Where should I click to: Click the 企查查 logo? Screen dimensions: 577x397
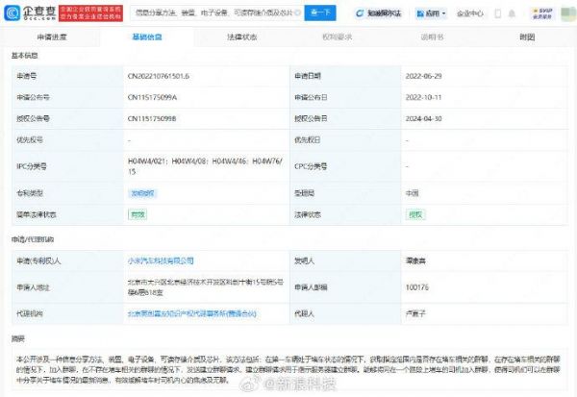25,13
